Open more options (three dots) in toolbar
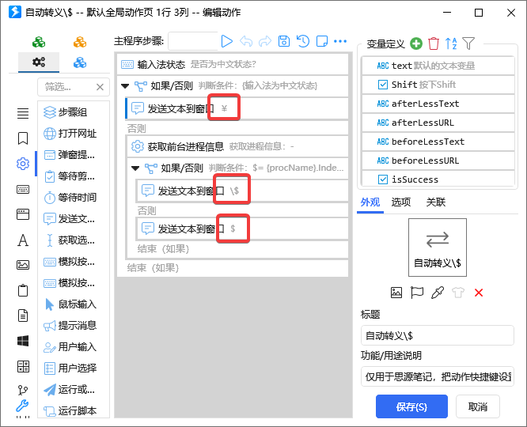 click(x=340, y=41)
